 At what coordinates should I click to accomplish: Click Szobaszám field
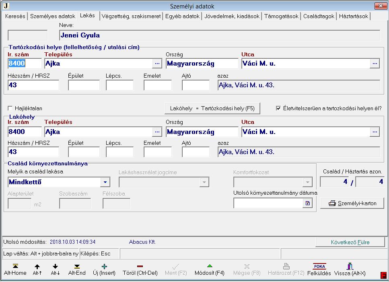click(x=75, y=204)
